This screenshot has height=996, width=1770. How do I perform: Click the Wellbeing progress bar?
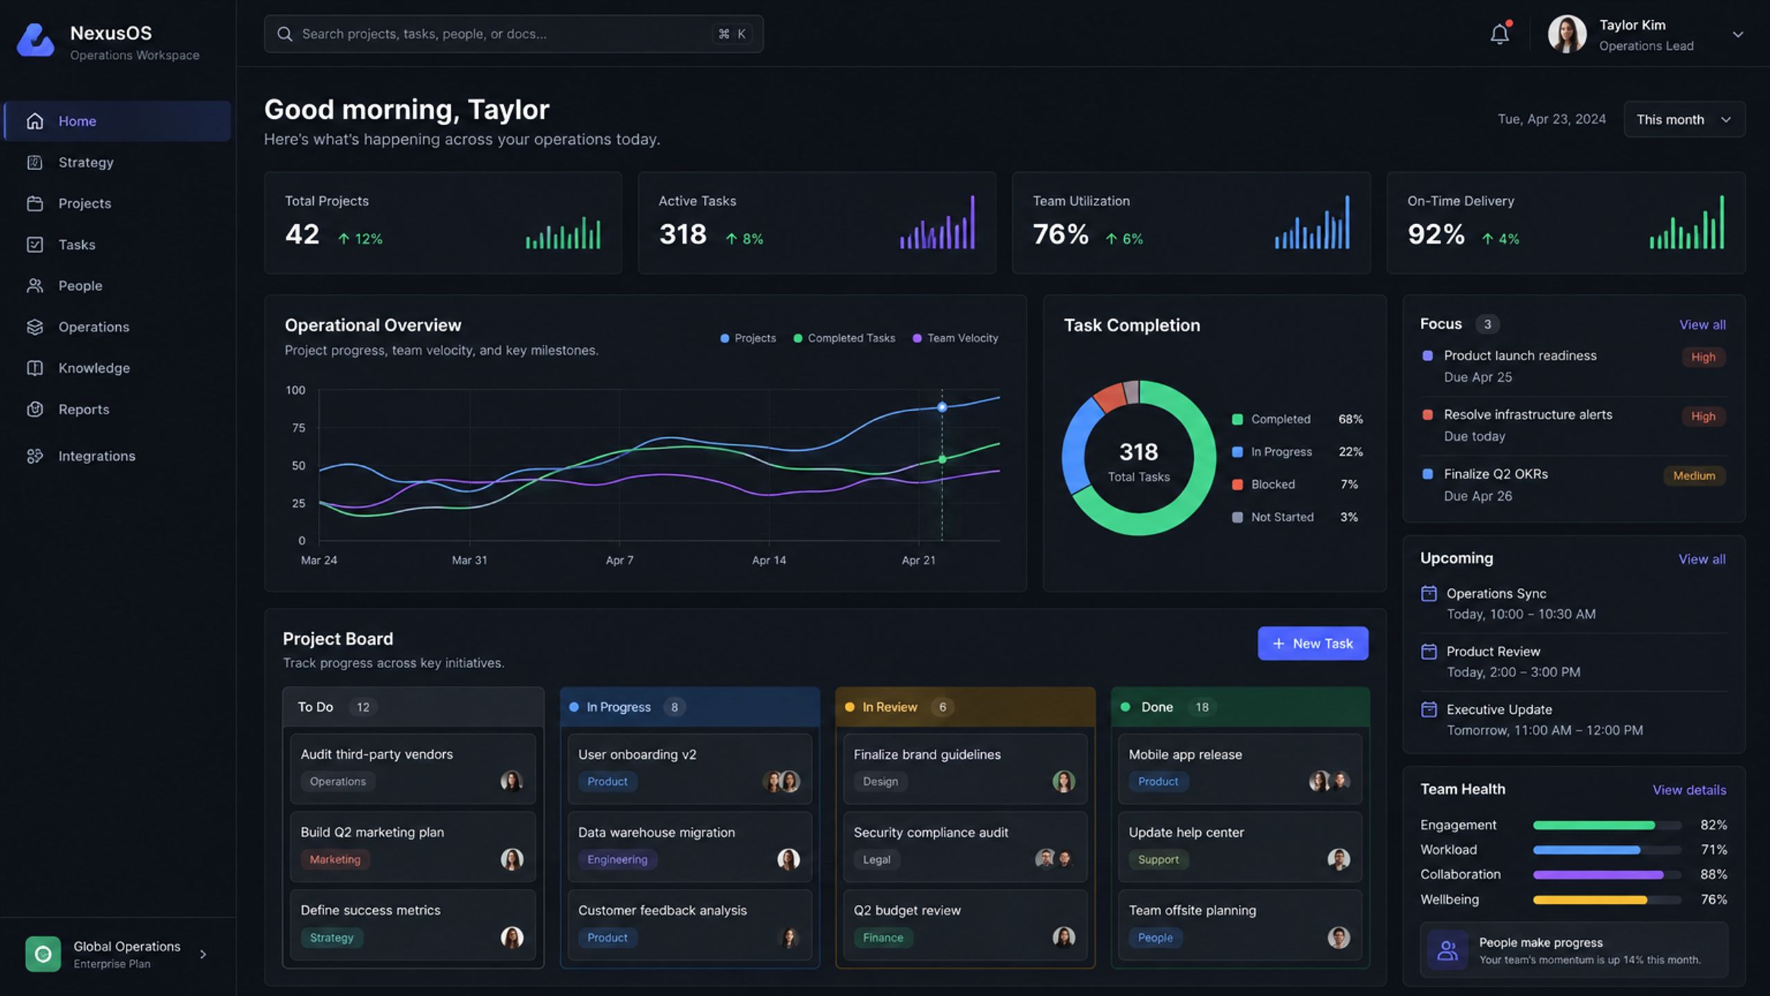coord(1607,900)
